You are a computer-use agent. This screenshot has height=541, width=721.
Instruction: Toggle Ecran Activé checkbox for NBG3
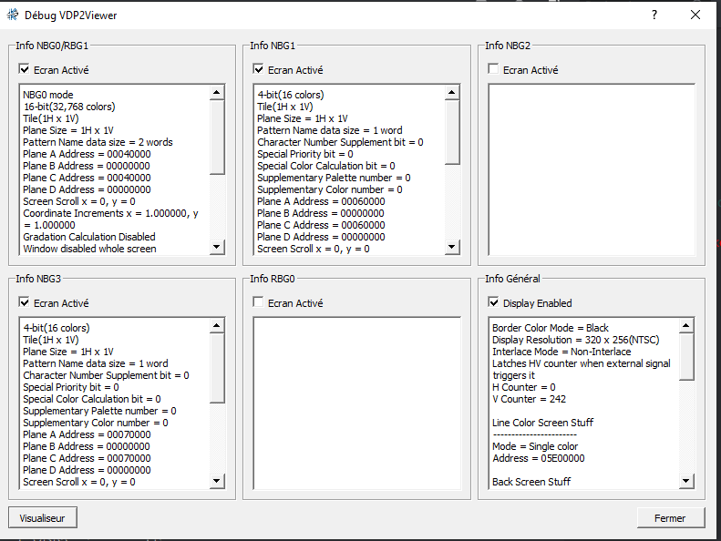(x=24, y=302)
